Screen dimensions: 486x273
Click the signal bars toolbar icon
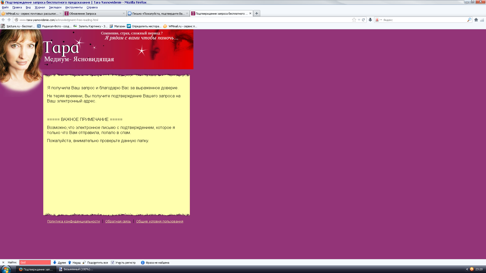click(x=482, y=20)
